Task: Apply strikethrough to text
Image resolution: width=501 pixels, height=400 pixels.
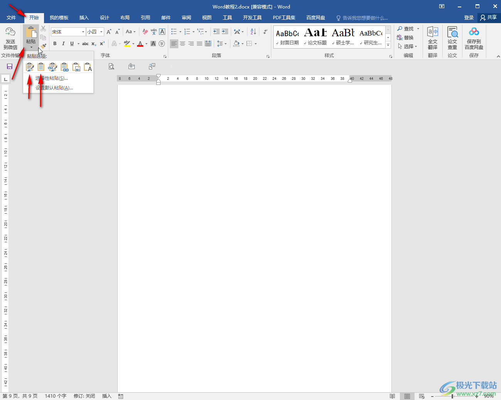Action: [x=85, y=44]
